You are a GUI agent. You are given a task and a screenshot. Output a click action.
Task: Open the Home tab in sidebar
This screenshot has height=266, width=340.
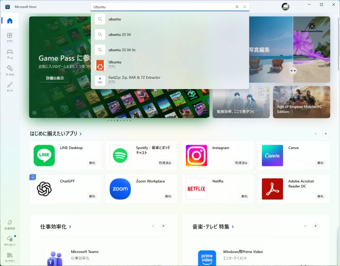[10, 21]
